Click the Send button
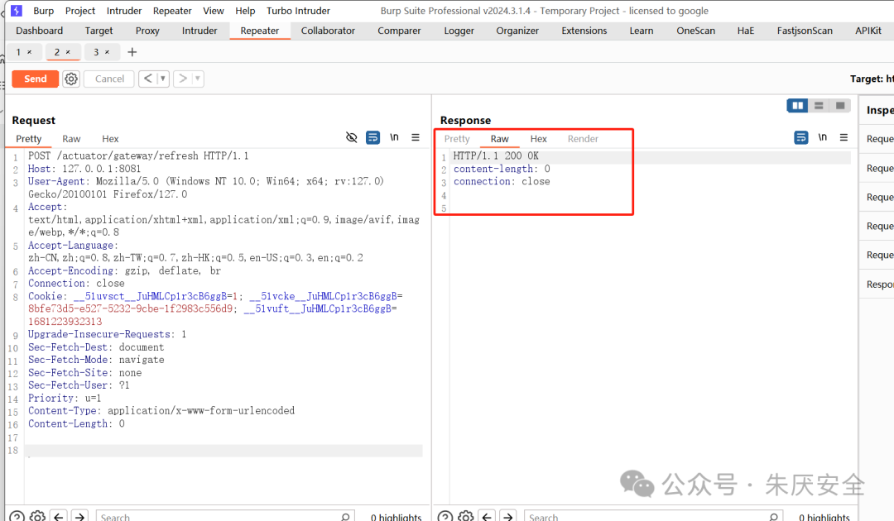 (x=36, y=79)
